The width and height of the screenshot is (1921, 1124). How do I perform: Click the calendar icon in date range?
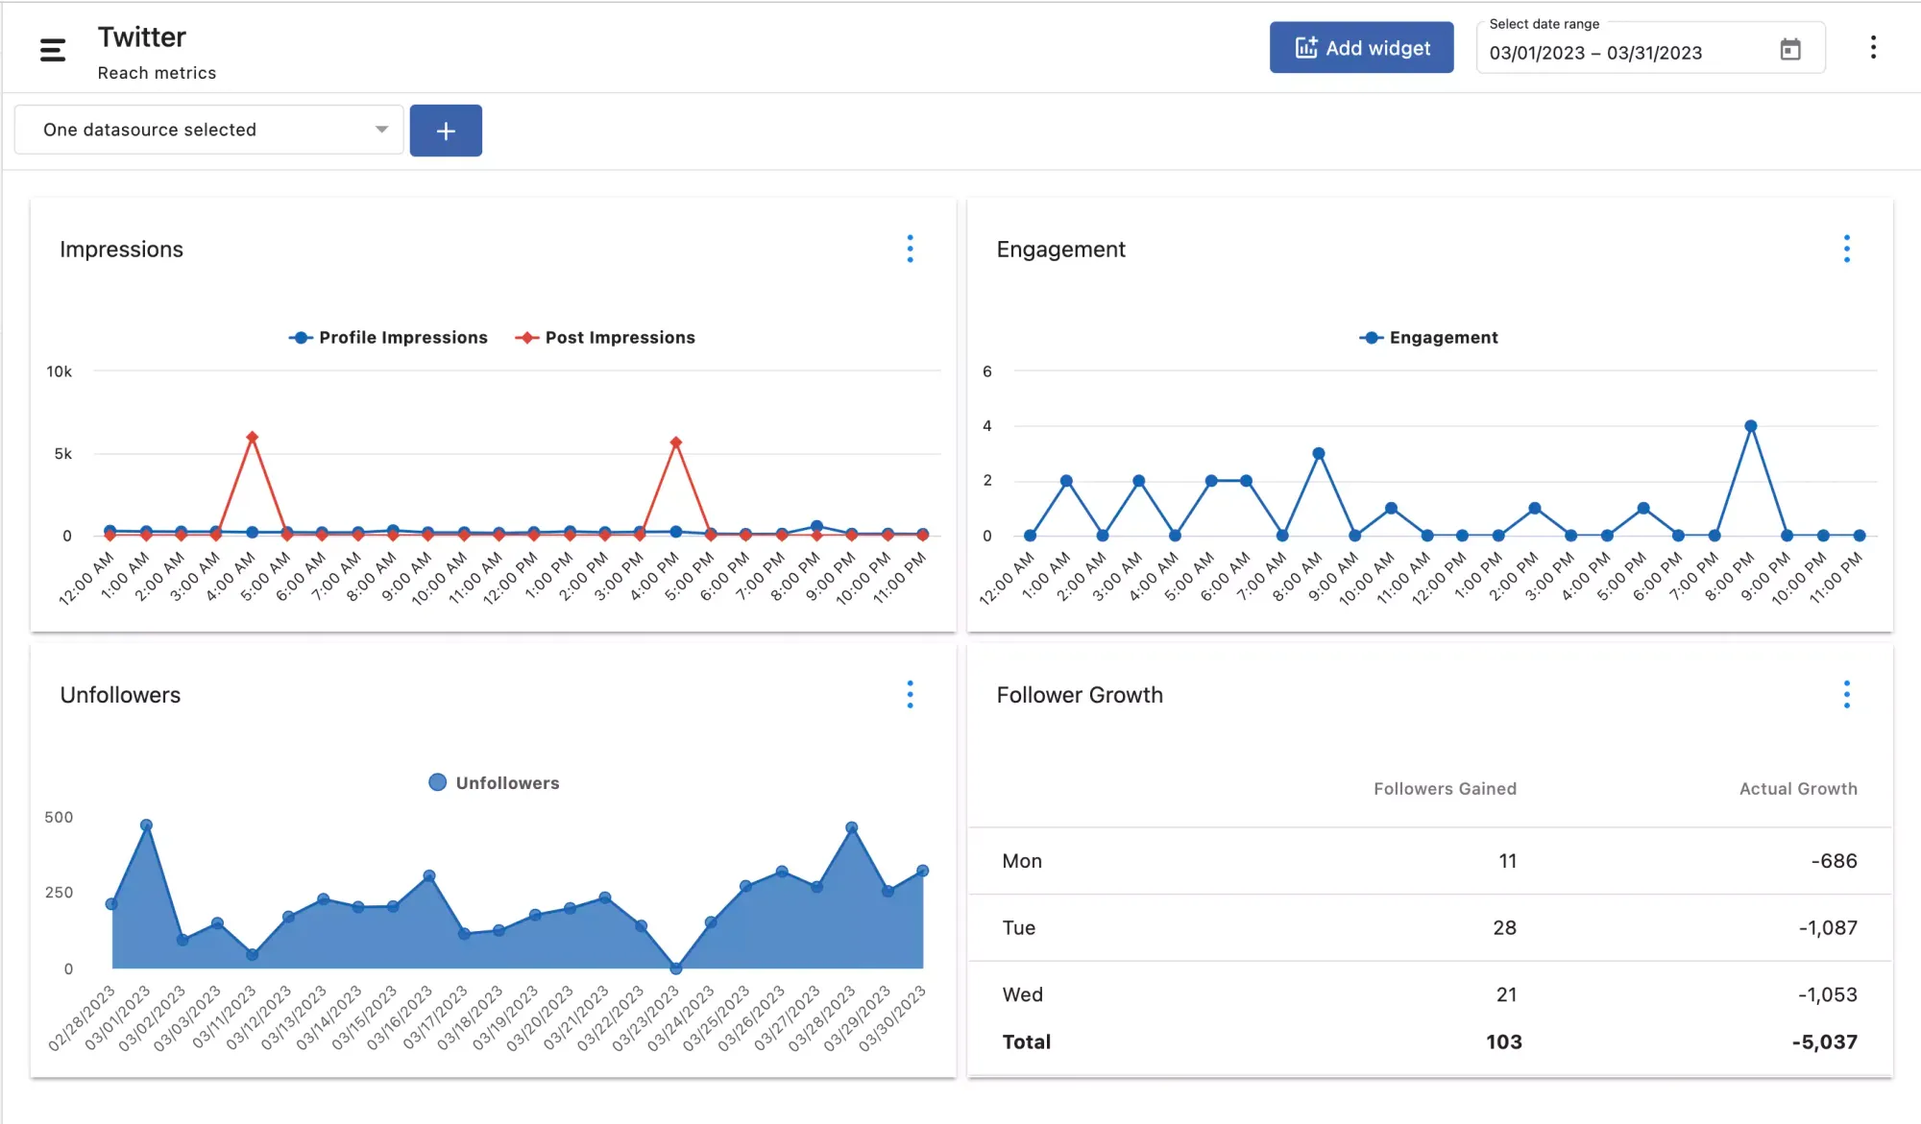tap(1789, 50)
